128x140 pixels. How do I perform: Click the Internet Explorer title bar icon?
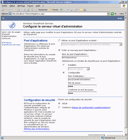pos(2,2)
